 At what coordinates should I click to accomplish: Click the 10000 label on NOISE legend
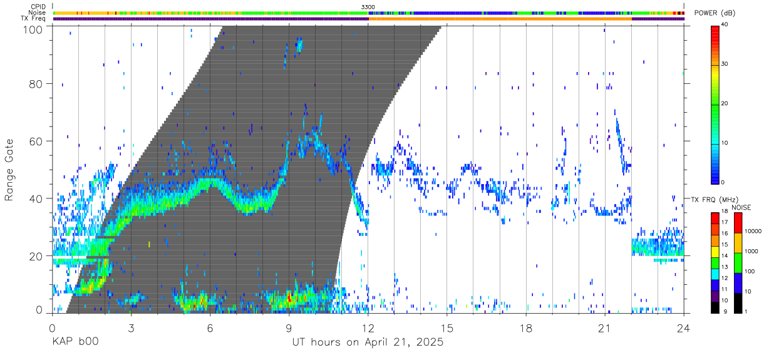(x=754, y=231)
